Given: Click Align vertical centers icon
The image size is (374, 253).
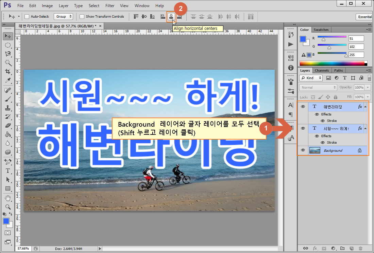Looking at the screenshot, I should point(144,16).
